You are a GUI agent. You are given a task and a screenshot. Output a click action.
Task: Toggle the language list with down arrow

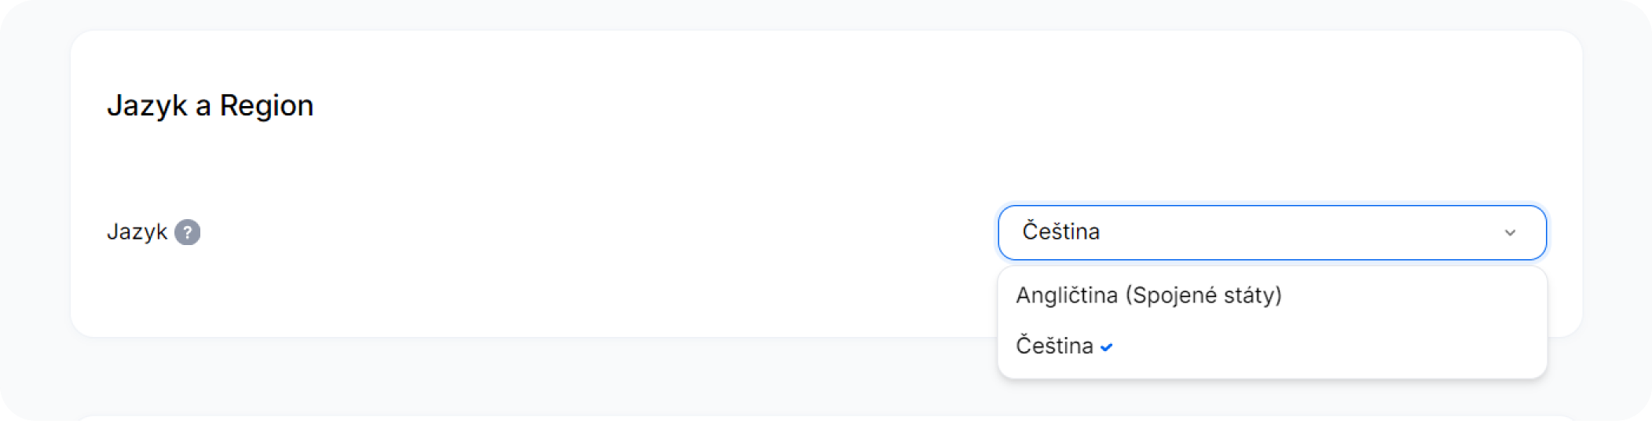[x=1510, y=232]
